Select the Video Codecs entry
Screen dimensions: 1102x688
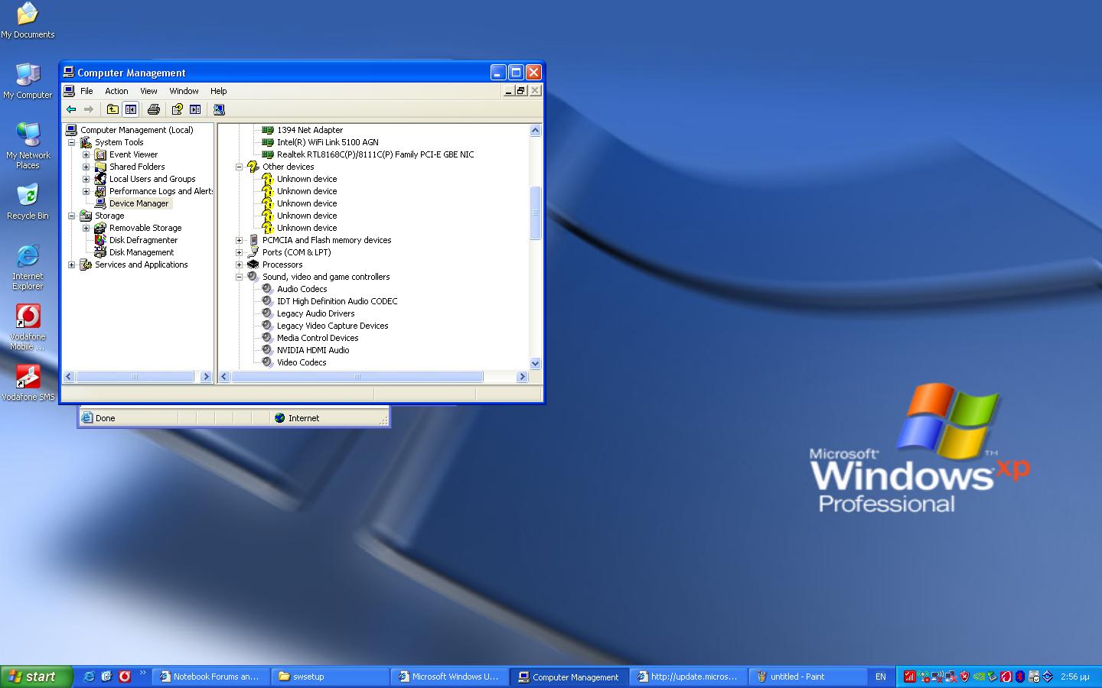pos(302,362)
